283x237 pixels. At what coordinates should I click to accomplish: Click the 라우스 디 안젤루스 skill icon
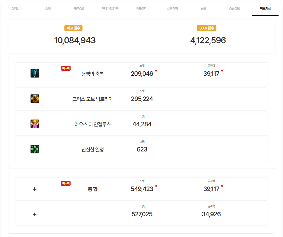(35, 124)
